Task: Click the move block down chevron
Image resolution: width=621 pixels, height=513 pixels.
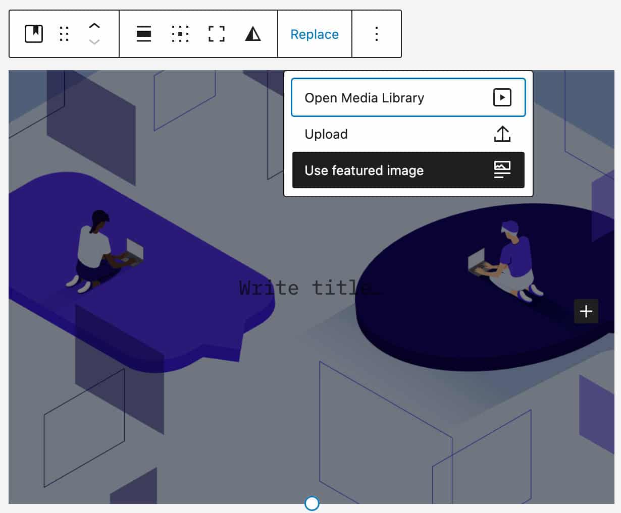Action: tap(94, 42)
